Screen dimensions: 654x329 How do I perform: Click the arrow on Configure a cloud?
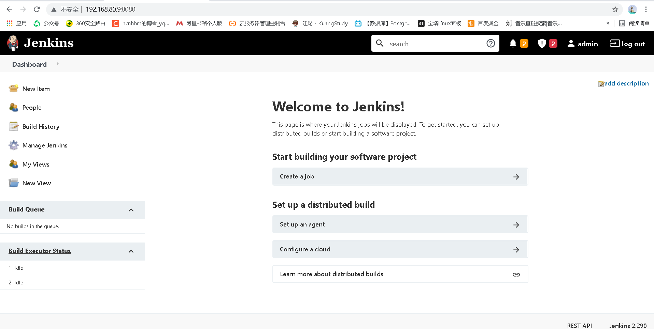(x=516, y=250)
